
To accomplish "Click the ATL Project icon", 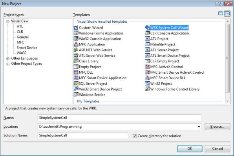I will [x=147, y=39].
